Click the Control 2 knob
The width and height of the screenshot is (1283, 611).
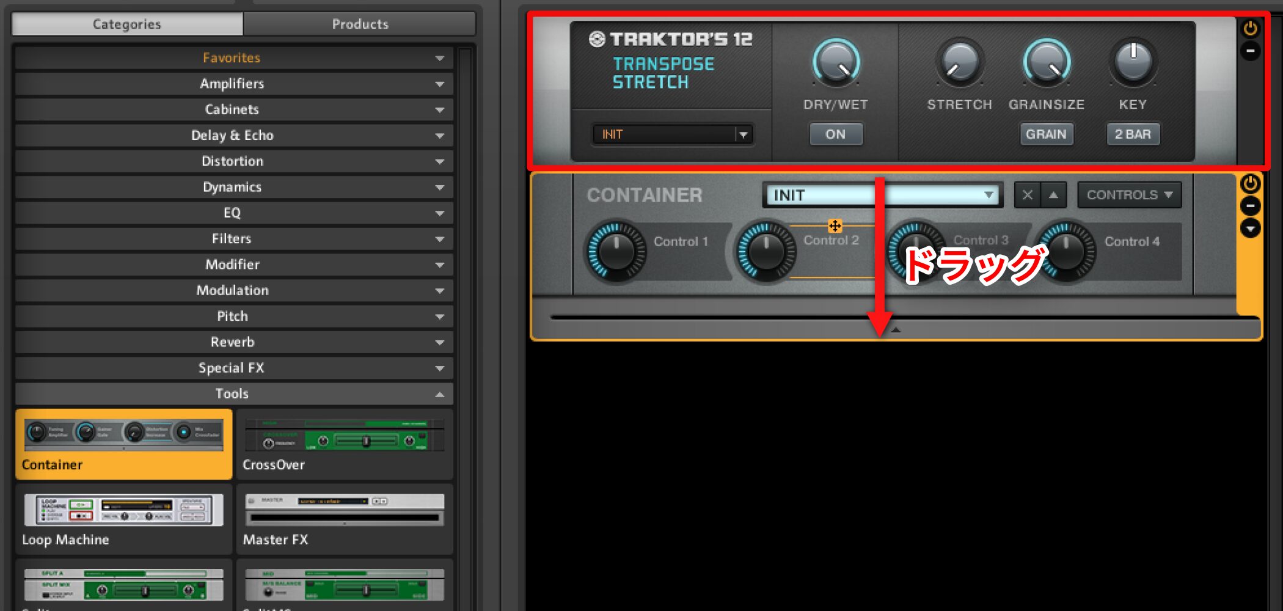766,252
